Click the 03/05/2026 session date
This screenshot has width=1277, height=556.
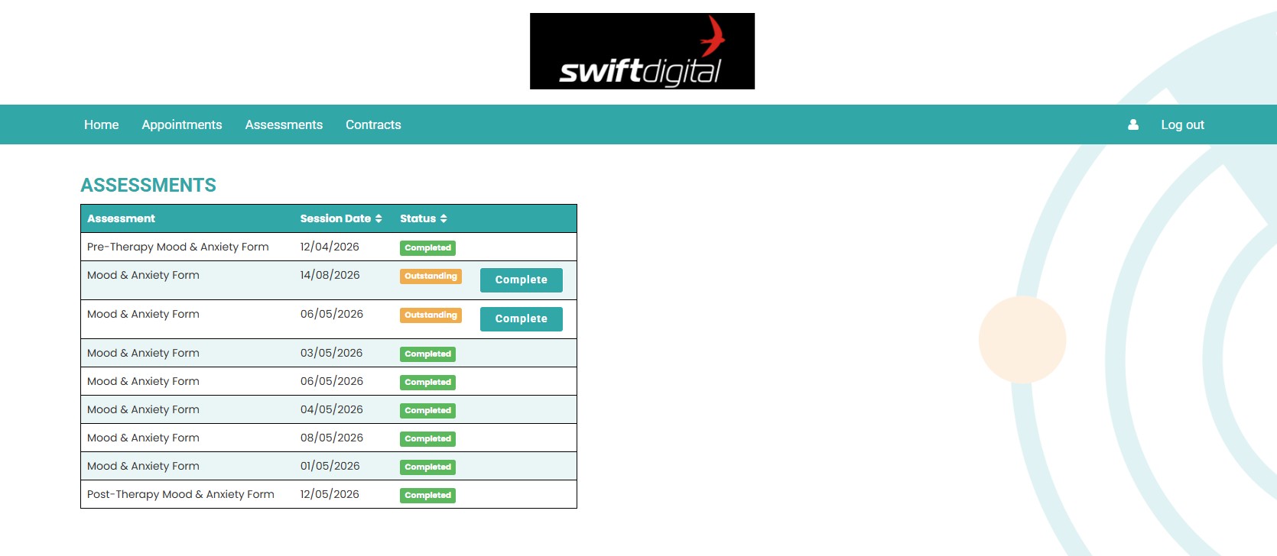332,353
